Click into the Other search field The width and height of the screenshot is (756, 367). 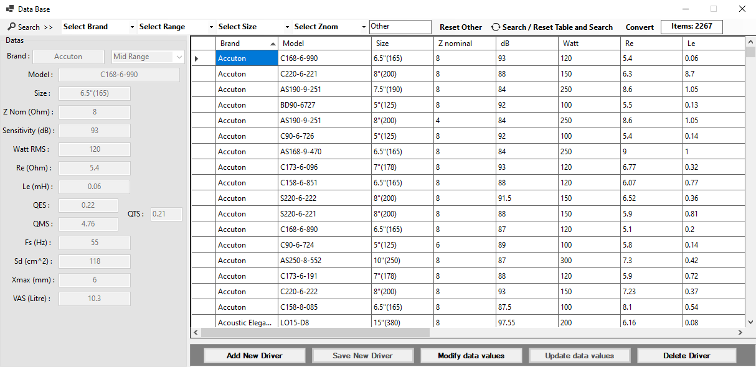click(400, 27)
